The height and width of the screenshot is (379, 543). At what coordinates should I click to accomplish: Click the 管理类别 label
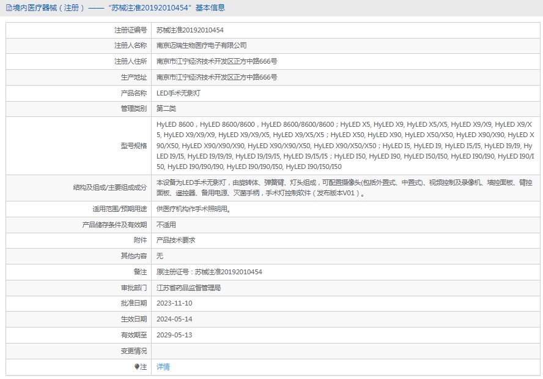134,108
